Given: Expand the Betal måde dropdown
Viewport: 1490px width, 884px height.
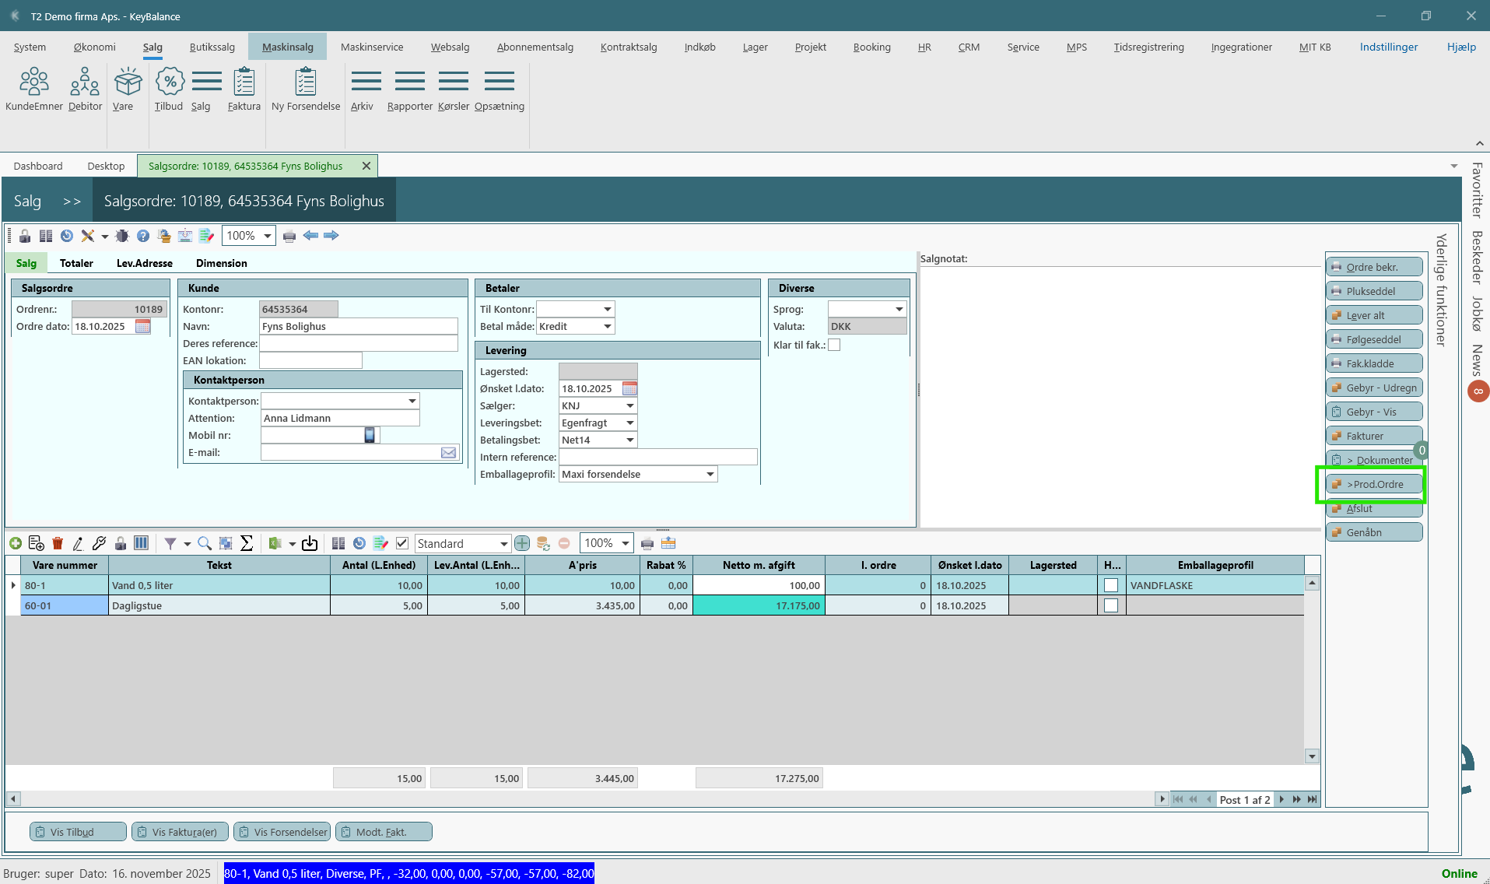Looking at the screenshot, I should [x=608, y=327].
